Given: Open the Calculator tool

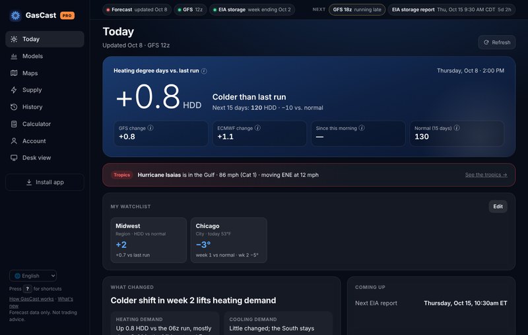Looking at the screenshot, I should [x=45, y=124].
